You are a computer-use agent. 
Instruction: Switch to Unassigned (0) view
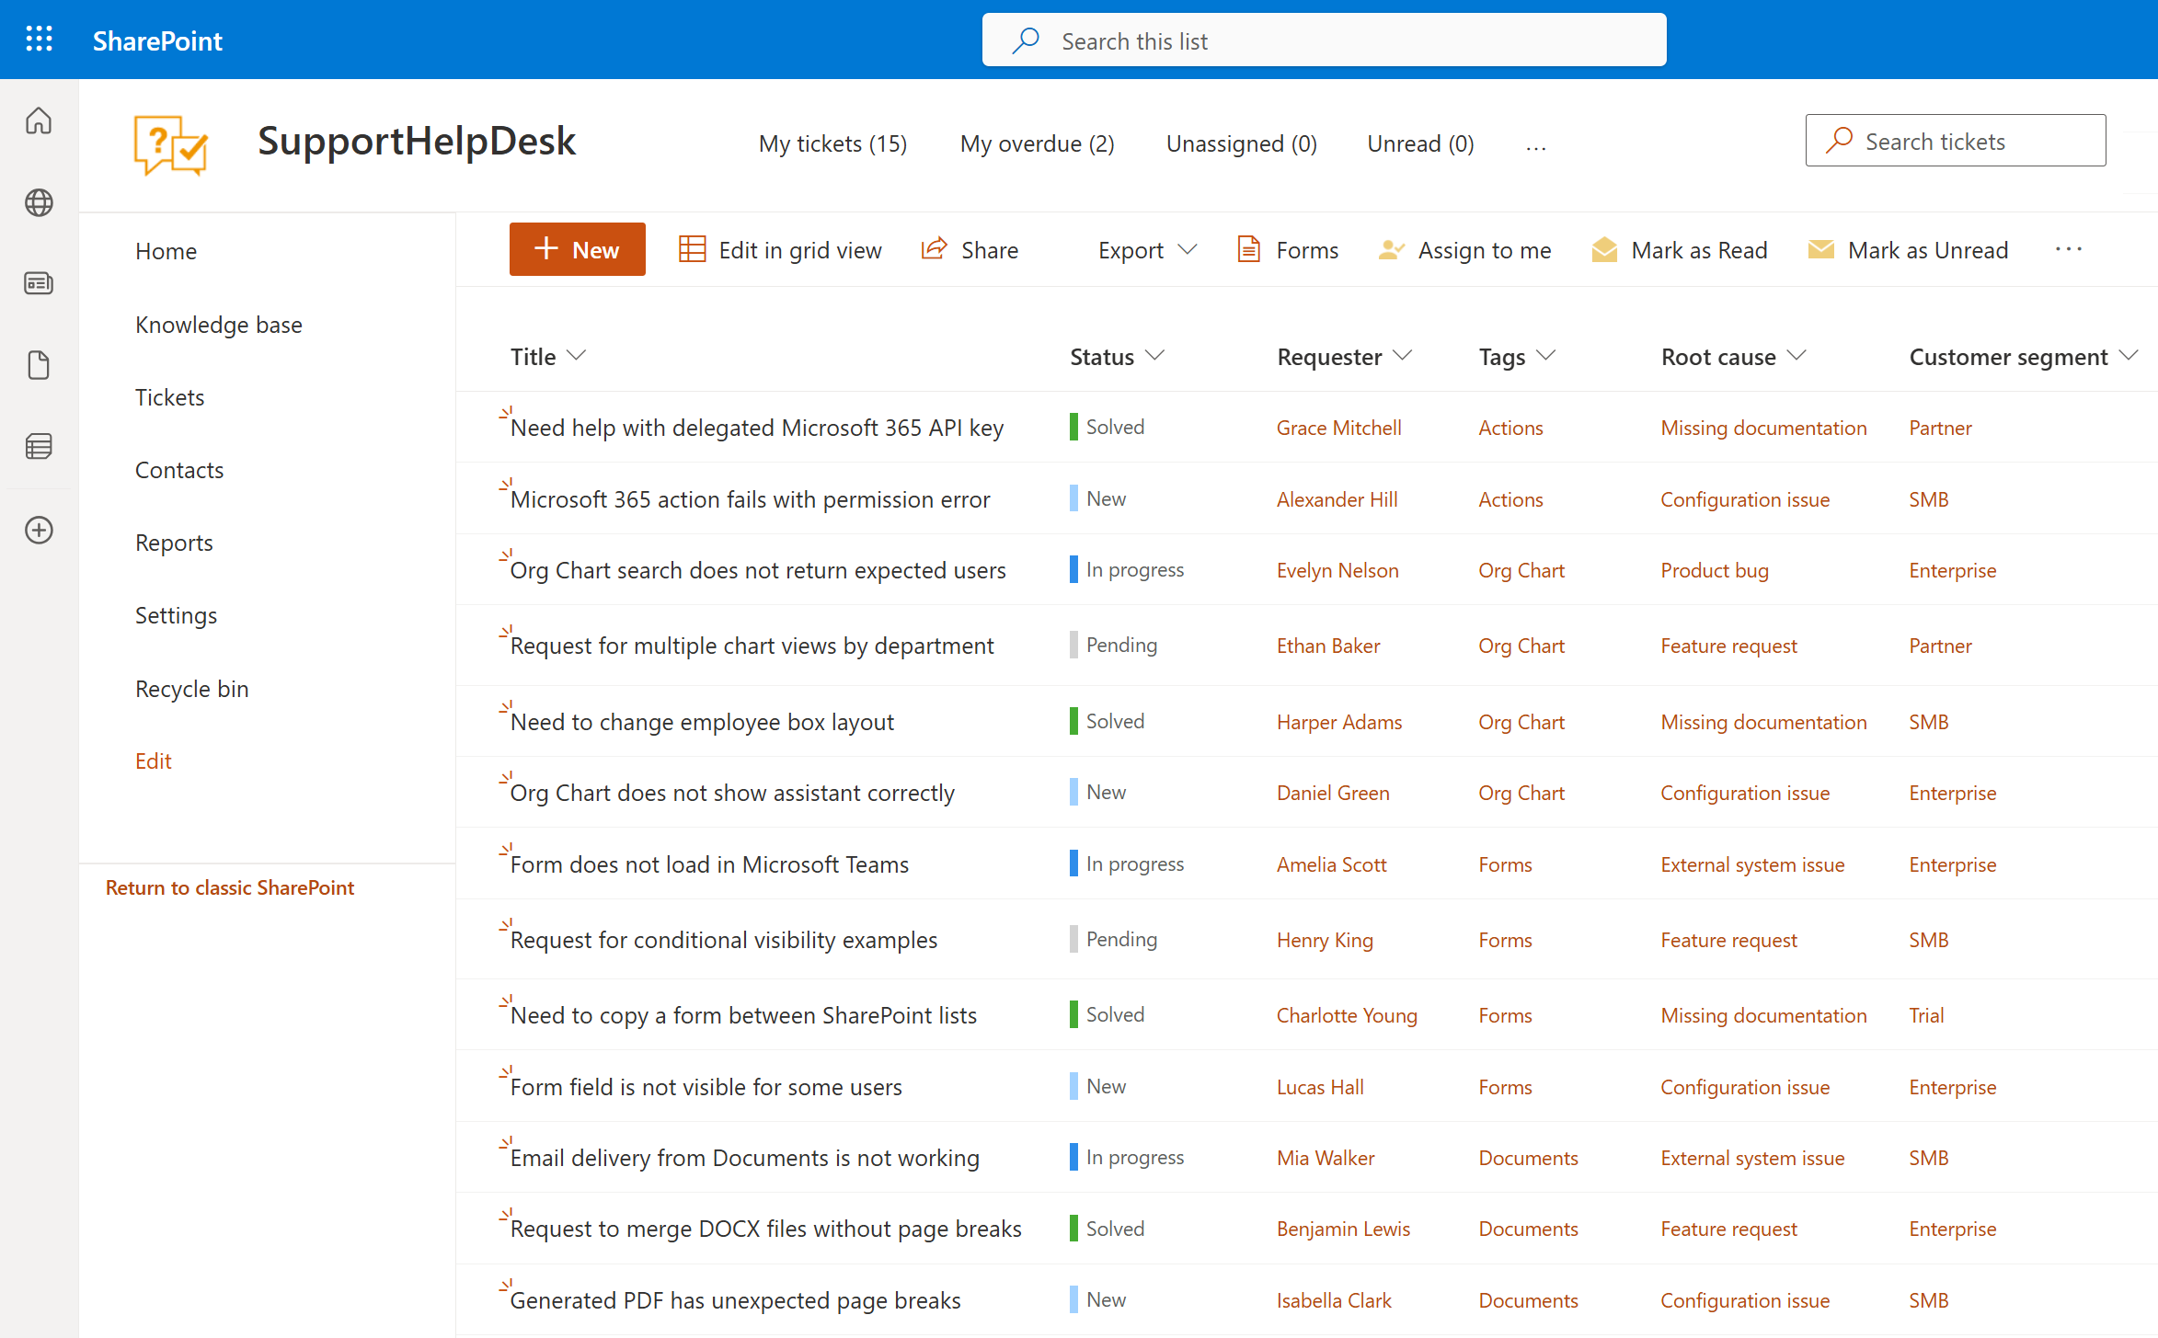point(1241,143)
